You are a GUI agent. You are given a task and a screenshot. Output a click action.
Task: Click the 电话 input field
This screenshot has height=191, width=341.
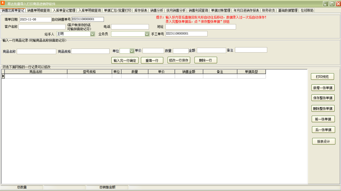pos(130,27)
